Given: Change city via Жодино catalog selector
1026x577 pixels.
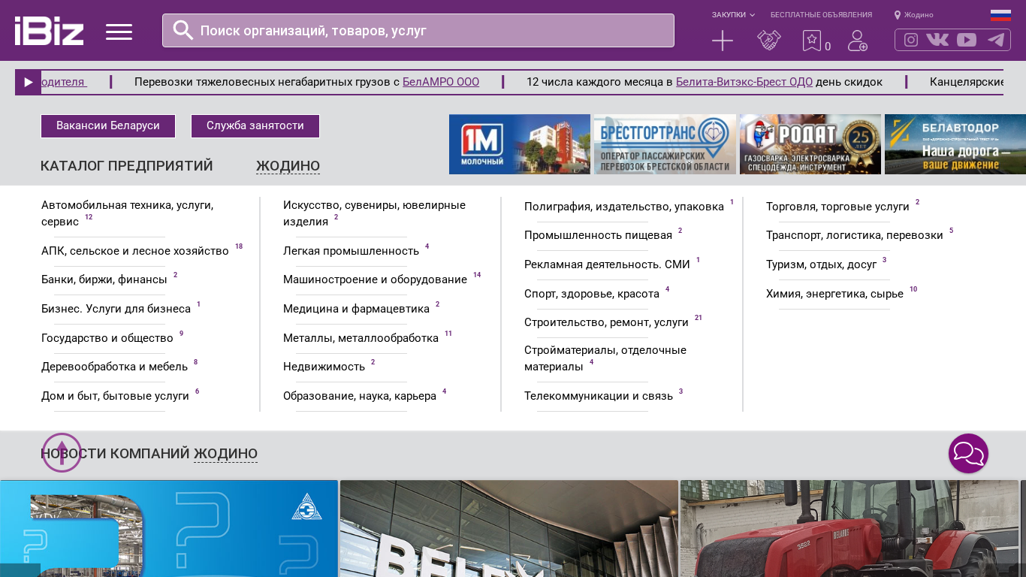Looking at the screenshot, I should click(288, 166).
